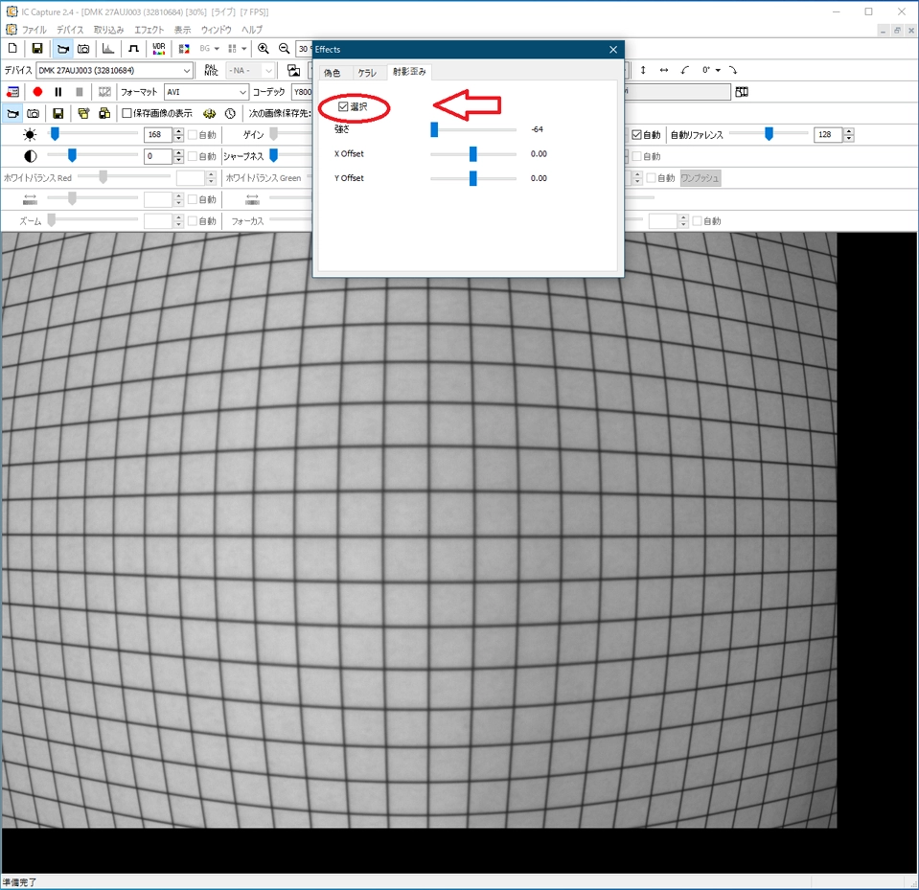Decrease the contrast value spinner
The image size is (919, 890).
click(179, 160)
